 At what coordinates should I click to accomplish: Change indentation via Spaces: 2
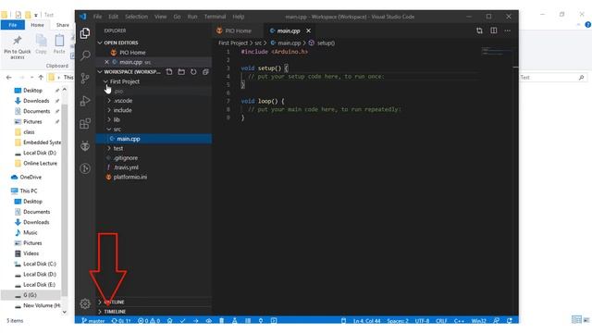398,321
